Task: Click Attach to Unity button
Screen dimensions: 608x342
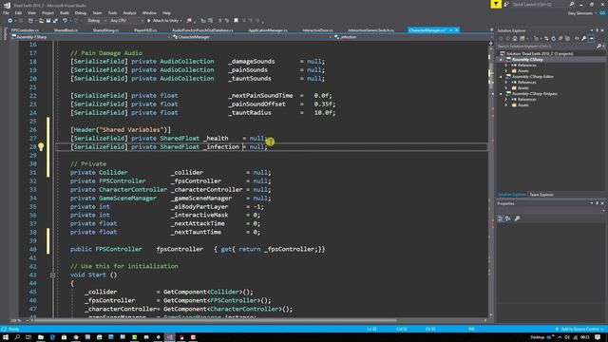Action: (162, 21)
